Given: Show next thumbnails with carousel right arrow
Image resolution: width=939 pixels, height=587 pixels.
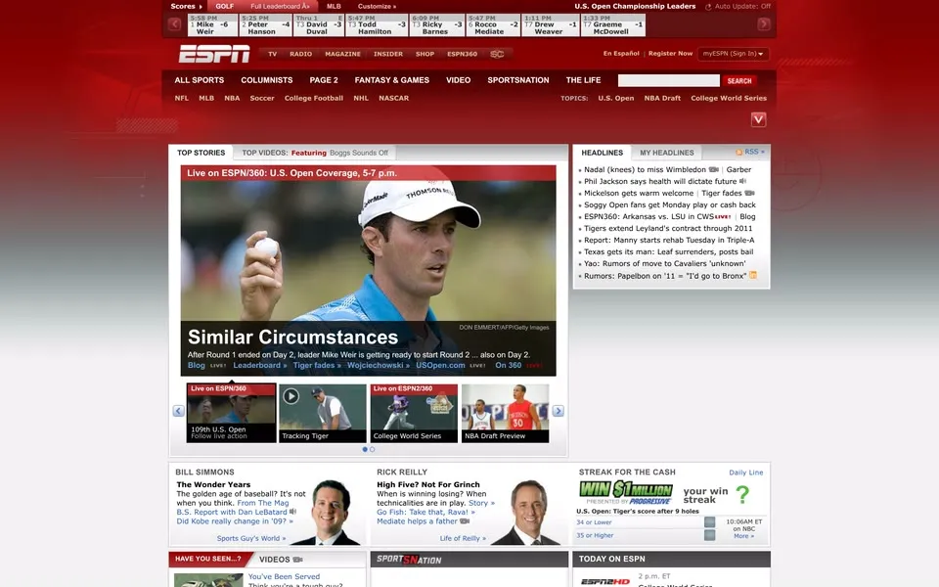Looking at the screenshot, I should click(x=559, y=411).
